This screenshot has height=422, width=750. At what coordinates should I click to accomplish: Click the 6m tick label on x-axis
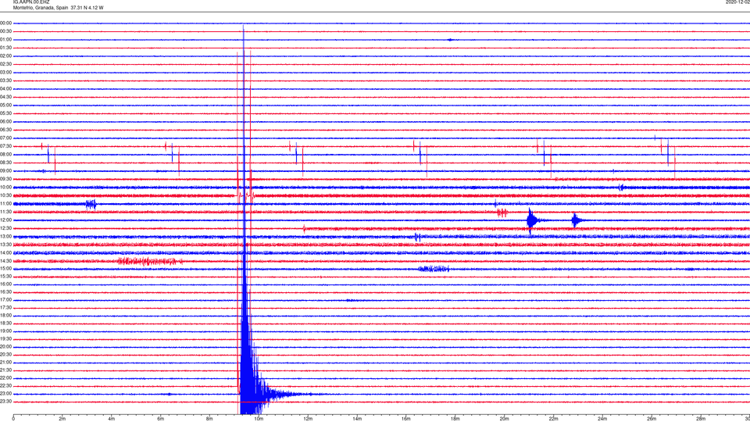click(x=161, y=419)
